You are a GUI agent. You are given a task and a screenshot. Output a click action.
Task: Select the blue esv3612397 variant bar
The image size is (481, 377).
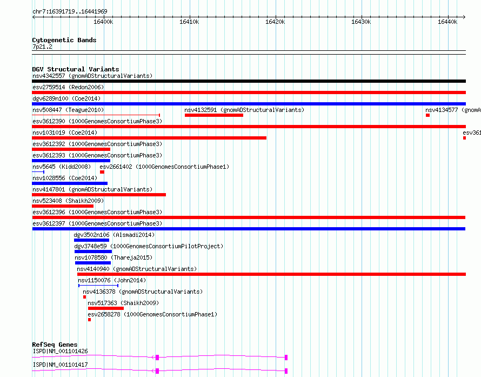pos(249,229)
